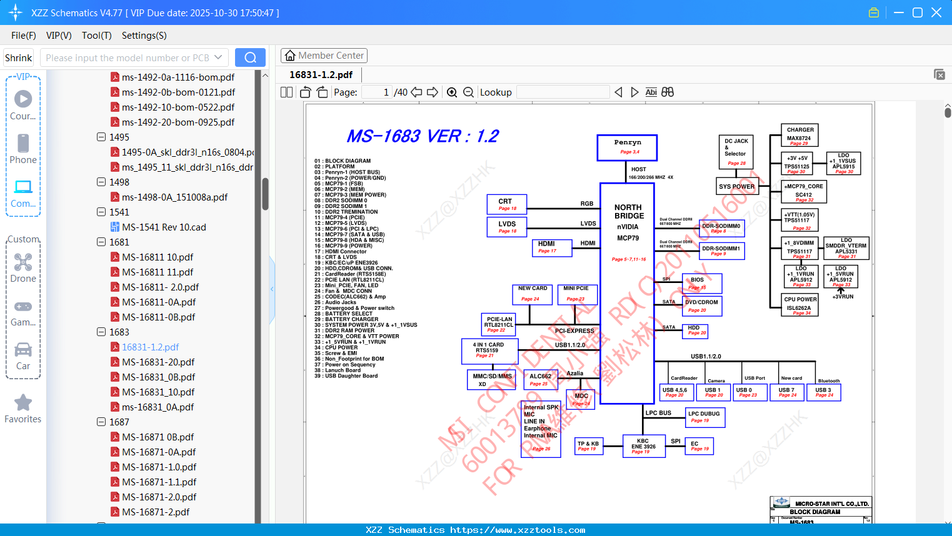Open ms-1492-0a-1116-bom.pdf
This screenshot has width=952, height=536.
pos(178,77)
